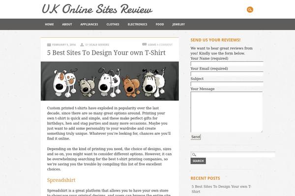Image resolution: width=295 pixels, height=196 pixels.
Task: Click the Search button in sidebar
Action: point(198,161)
